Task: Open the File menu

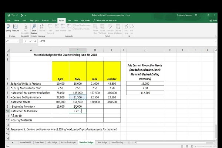Action: tap(8, 20)
